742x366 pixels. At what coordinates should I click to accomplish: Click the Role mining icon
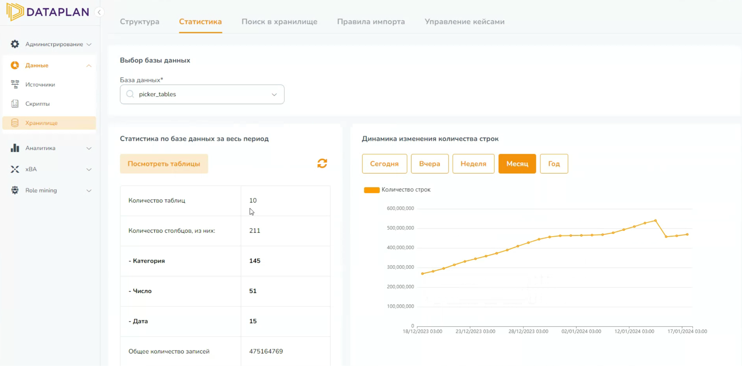(15, 190)
